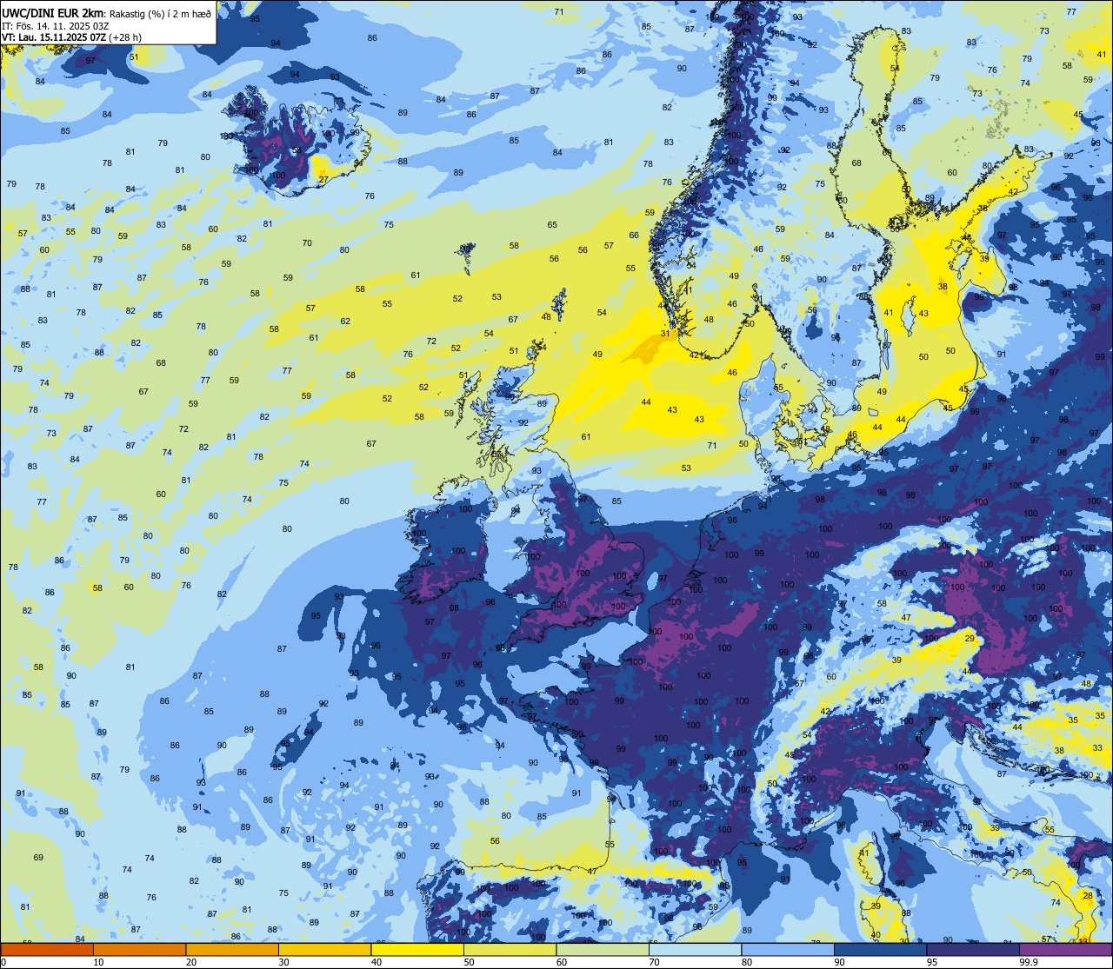The image size is (1113, 969).
Task: Click the '10' legend tick label
Action: tap(99, 962)
